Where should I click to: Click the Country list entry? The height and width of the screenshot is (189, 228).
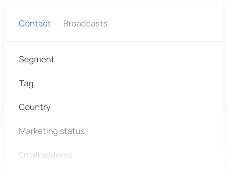pos(35,107)
